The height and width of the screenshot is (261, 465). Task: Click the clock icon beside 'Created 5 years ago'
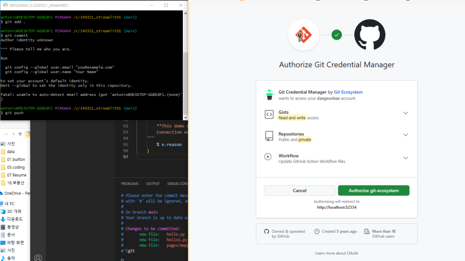[x=317, y=231]
